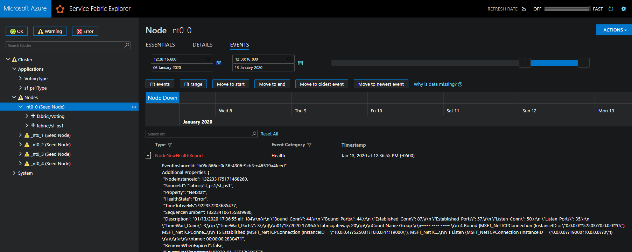Click the refresh rate slider track
This screenshot has width=632, height=252.
tap(567, 9)
